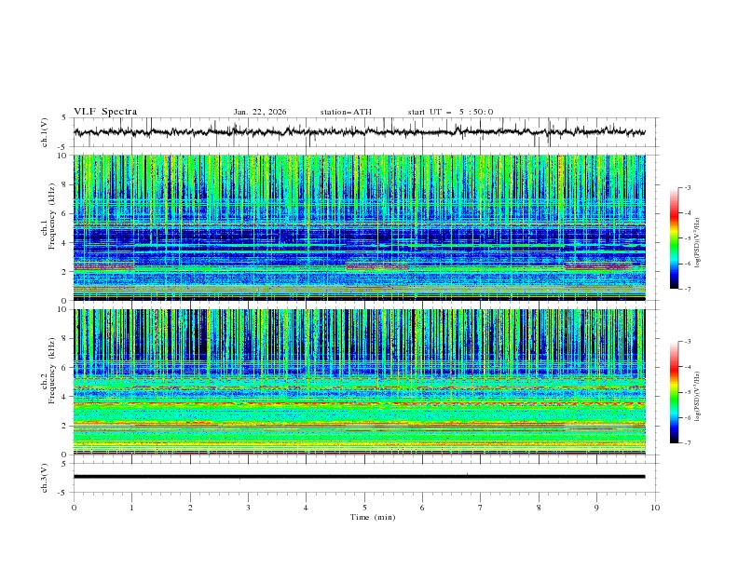The height and width of the screenshot is (570, 738).
Task: Click the 7 minute tick on Time axis
Action: 480,507
